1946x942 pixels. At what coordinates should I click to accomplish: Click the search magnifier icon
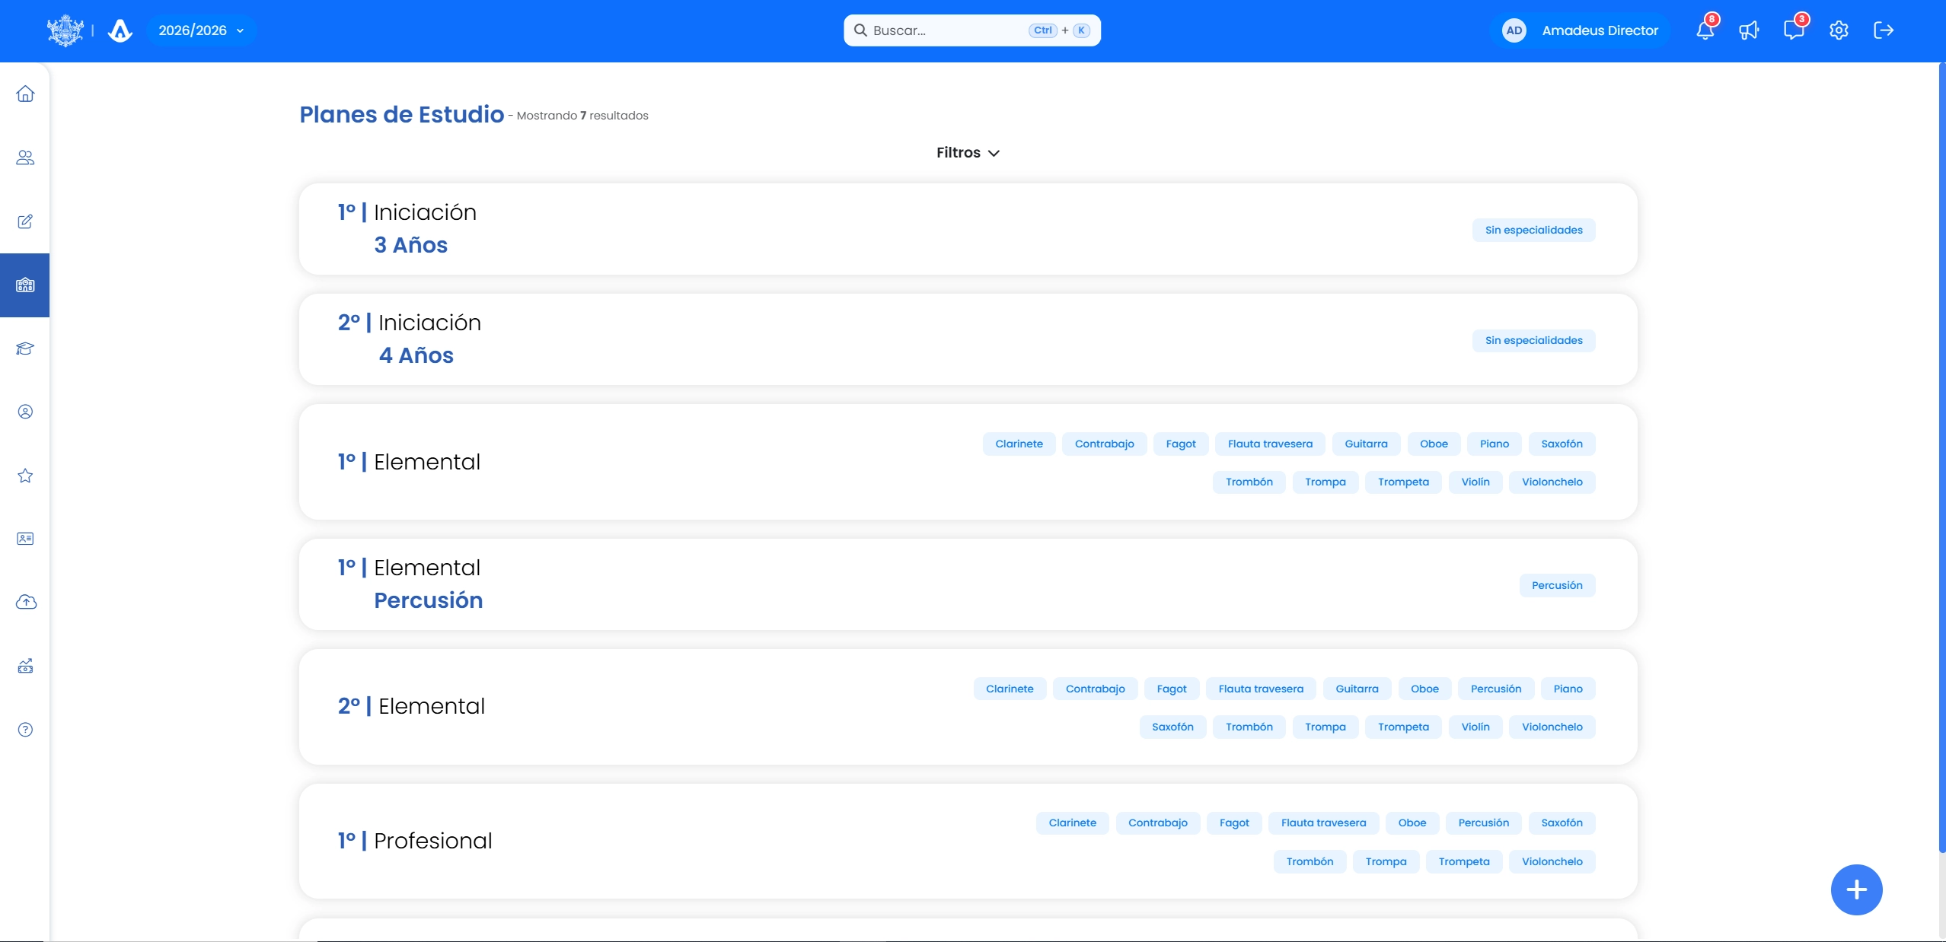click(x=860, y=30)
